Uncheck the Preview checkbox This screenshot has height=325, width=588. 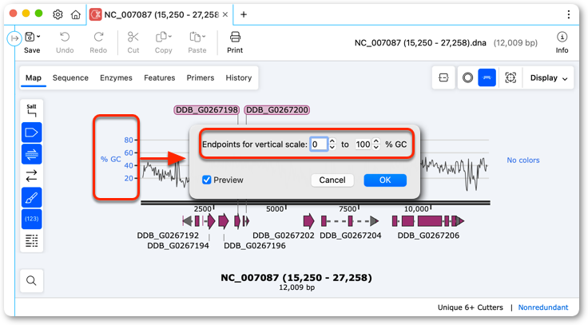click(x=207, y=180)
